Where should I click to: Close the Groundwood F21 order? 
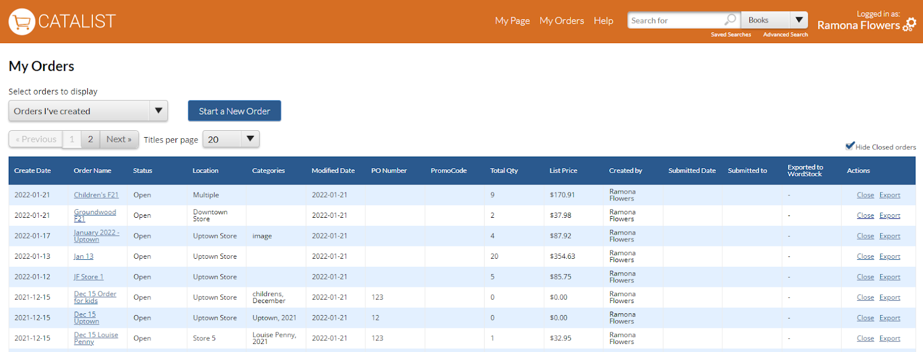tap(865, 215)
